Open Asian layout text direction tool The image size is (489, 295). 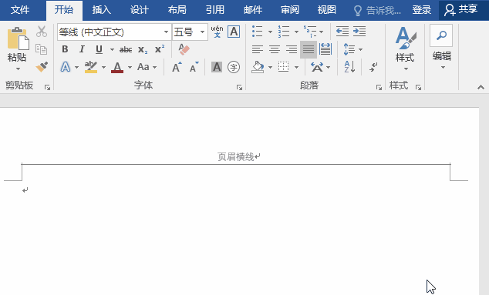click(317, 67)
